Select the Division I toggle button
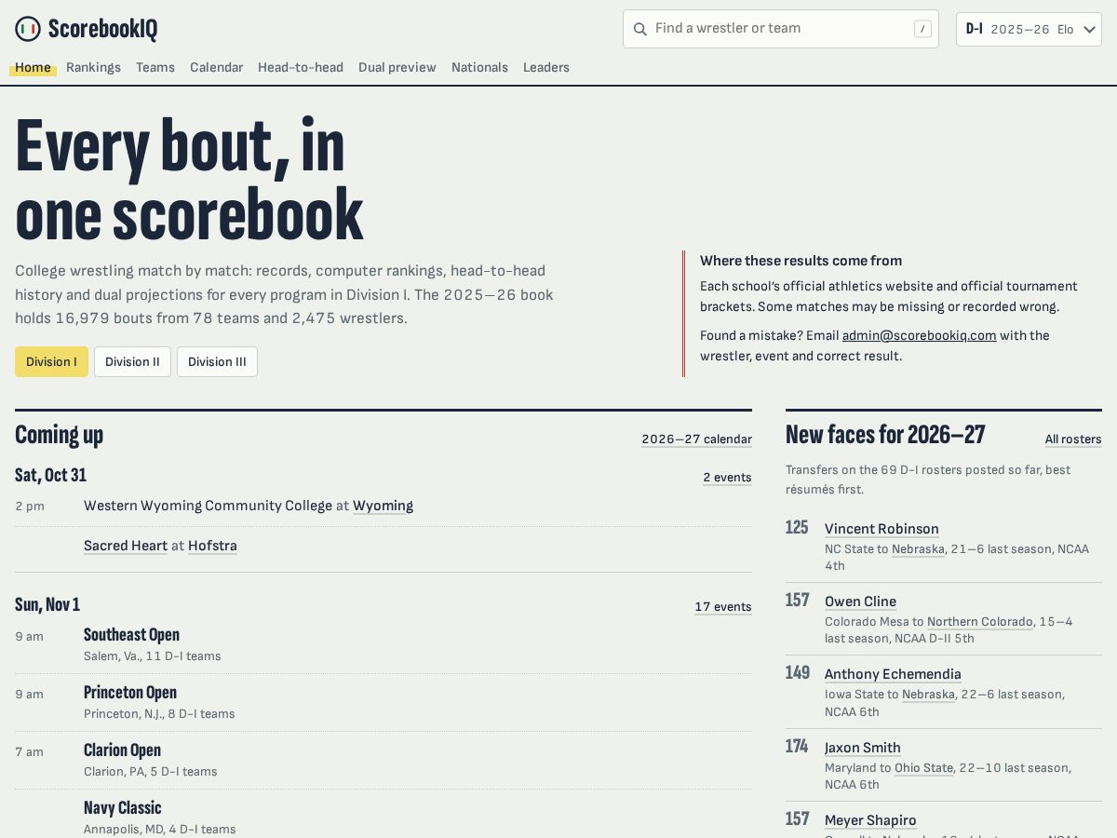The height and width of the screenshot is (838, 1117). point(51,361)
